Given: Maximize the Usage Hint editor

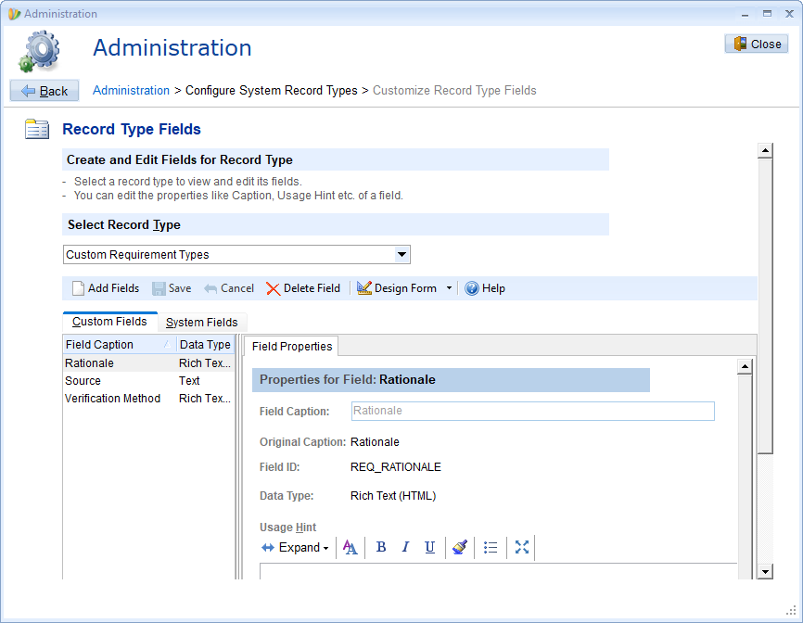Looking at the screenshot, I should (521, 547).
